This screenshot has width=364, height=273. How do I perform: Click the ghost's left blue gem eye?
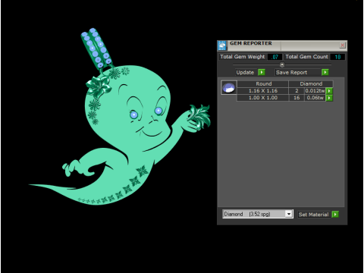133,115
